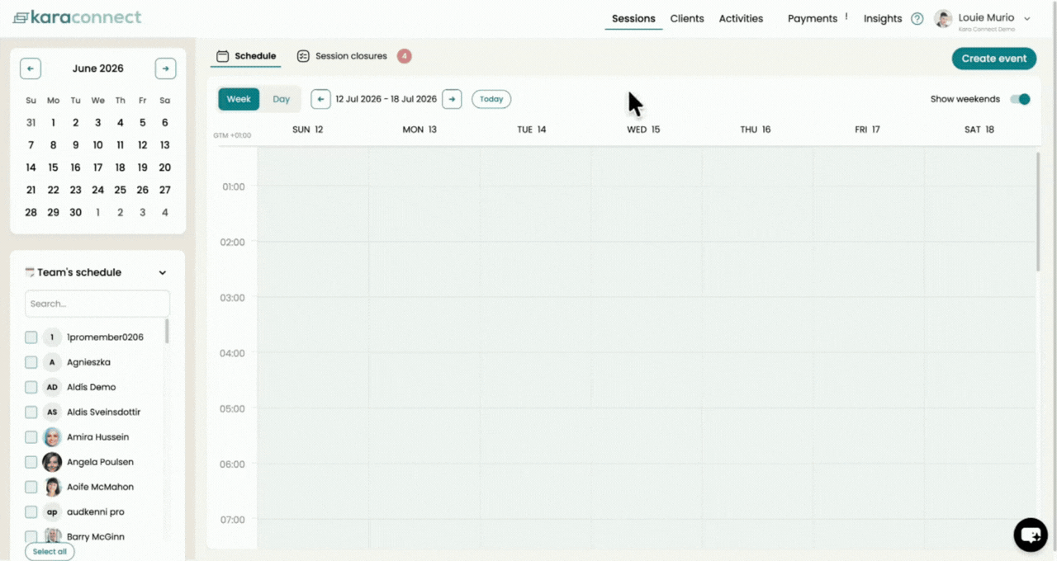Screen dimensions: 1057x561
Task: Check the Amira Hussein checkbox
Action: (x=31, y=437)
